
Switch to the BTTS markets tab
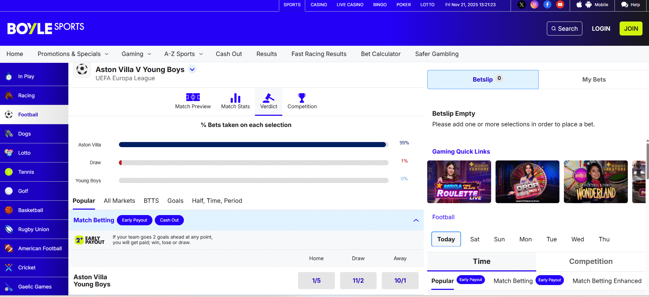coord(151,201)
